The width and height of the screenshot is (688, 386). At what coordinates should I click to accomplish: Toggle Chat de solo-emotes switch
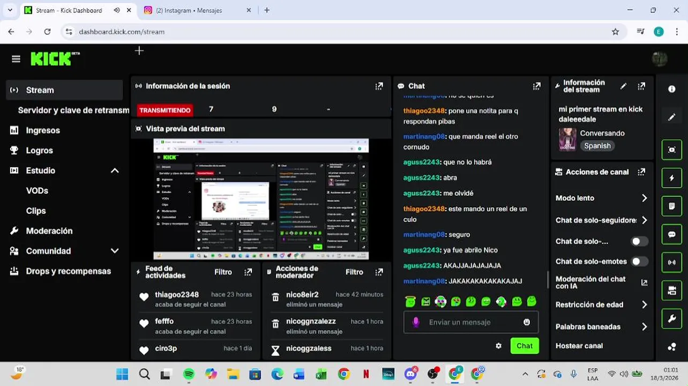click(x=639, y=262)
